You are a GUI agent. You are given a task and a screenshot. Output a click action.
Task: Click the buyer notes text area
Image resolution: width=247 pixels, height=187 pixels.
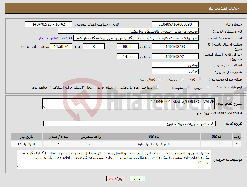click(x=114, y=159)
